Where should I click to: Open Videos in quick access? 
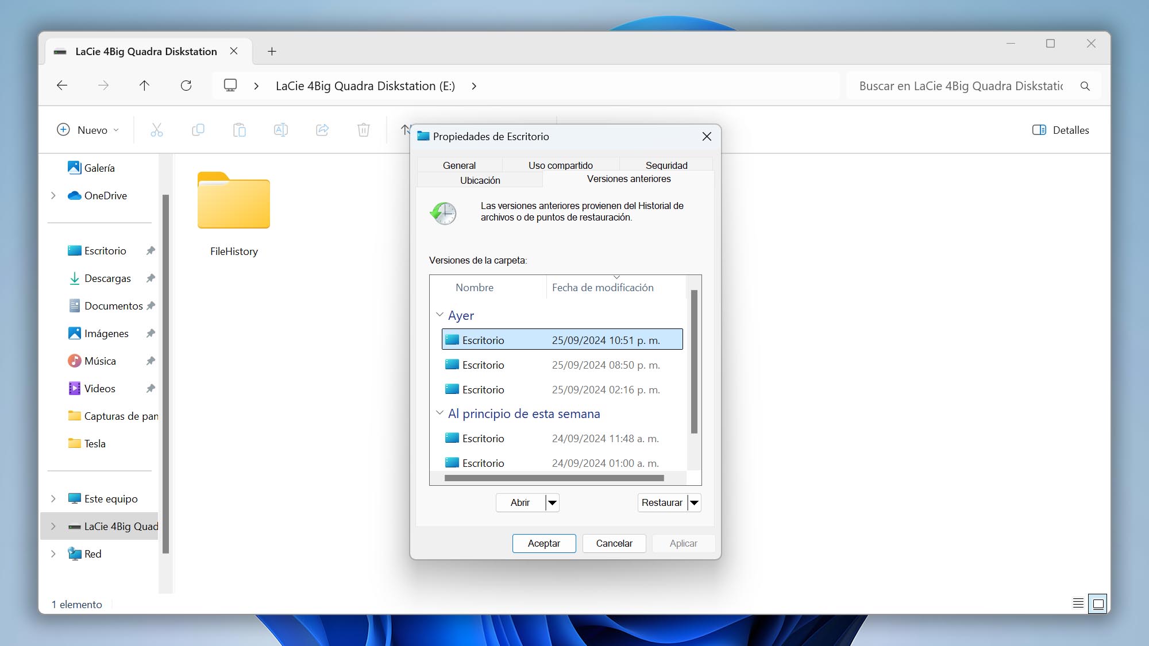pos(99,389)
